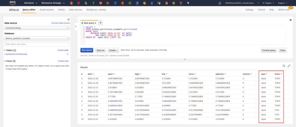Switch to the Query editor tab

(x=29, y=10)
